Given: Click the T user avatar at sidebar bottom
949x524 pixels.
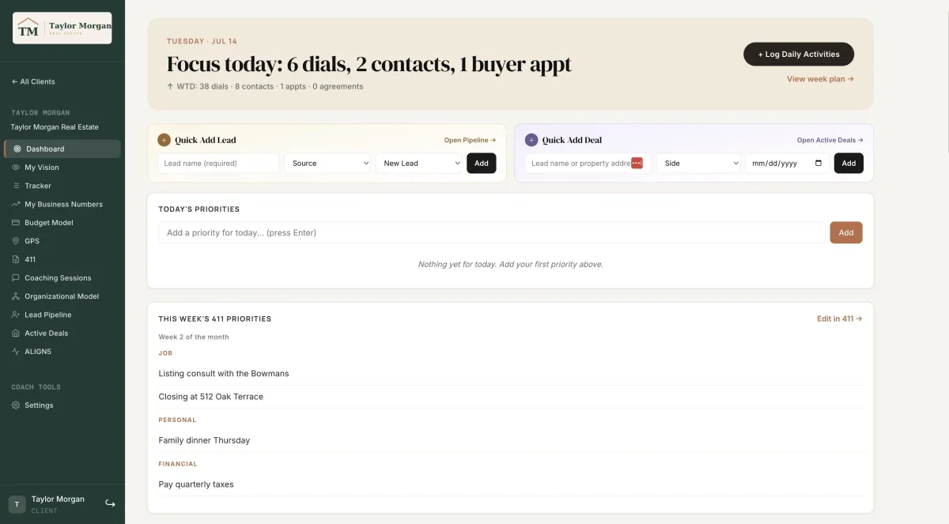Looking at the screenshot, I should tap(17, 504).
